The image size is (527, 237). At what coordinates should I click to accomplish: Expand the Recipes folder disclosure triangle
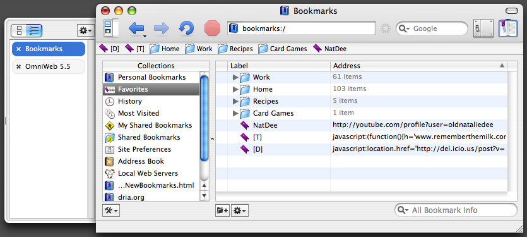[235, 101]
